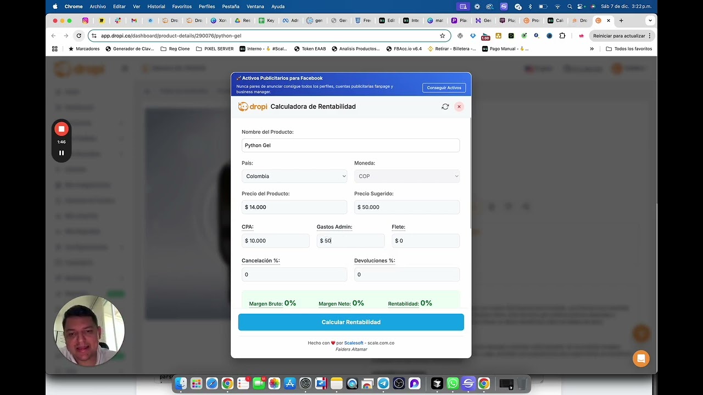This screenshot has width=703, height=395.
Task: Click the Cancelación % input field
Action: click(x=294, y=274)
